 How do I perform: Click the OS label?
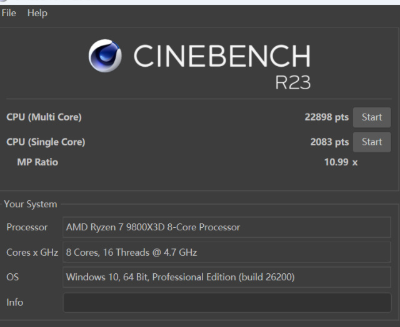12,277
